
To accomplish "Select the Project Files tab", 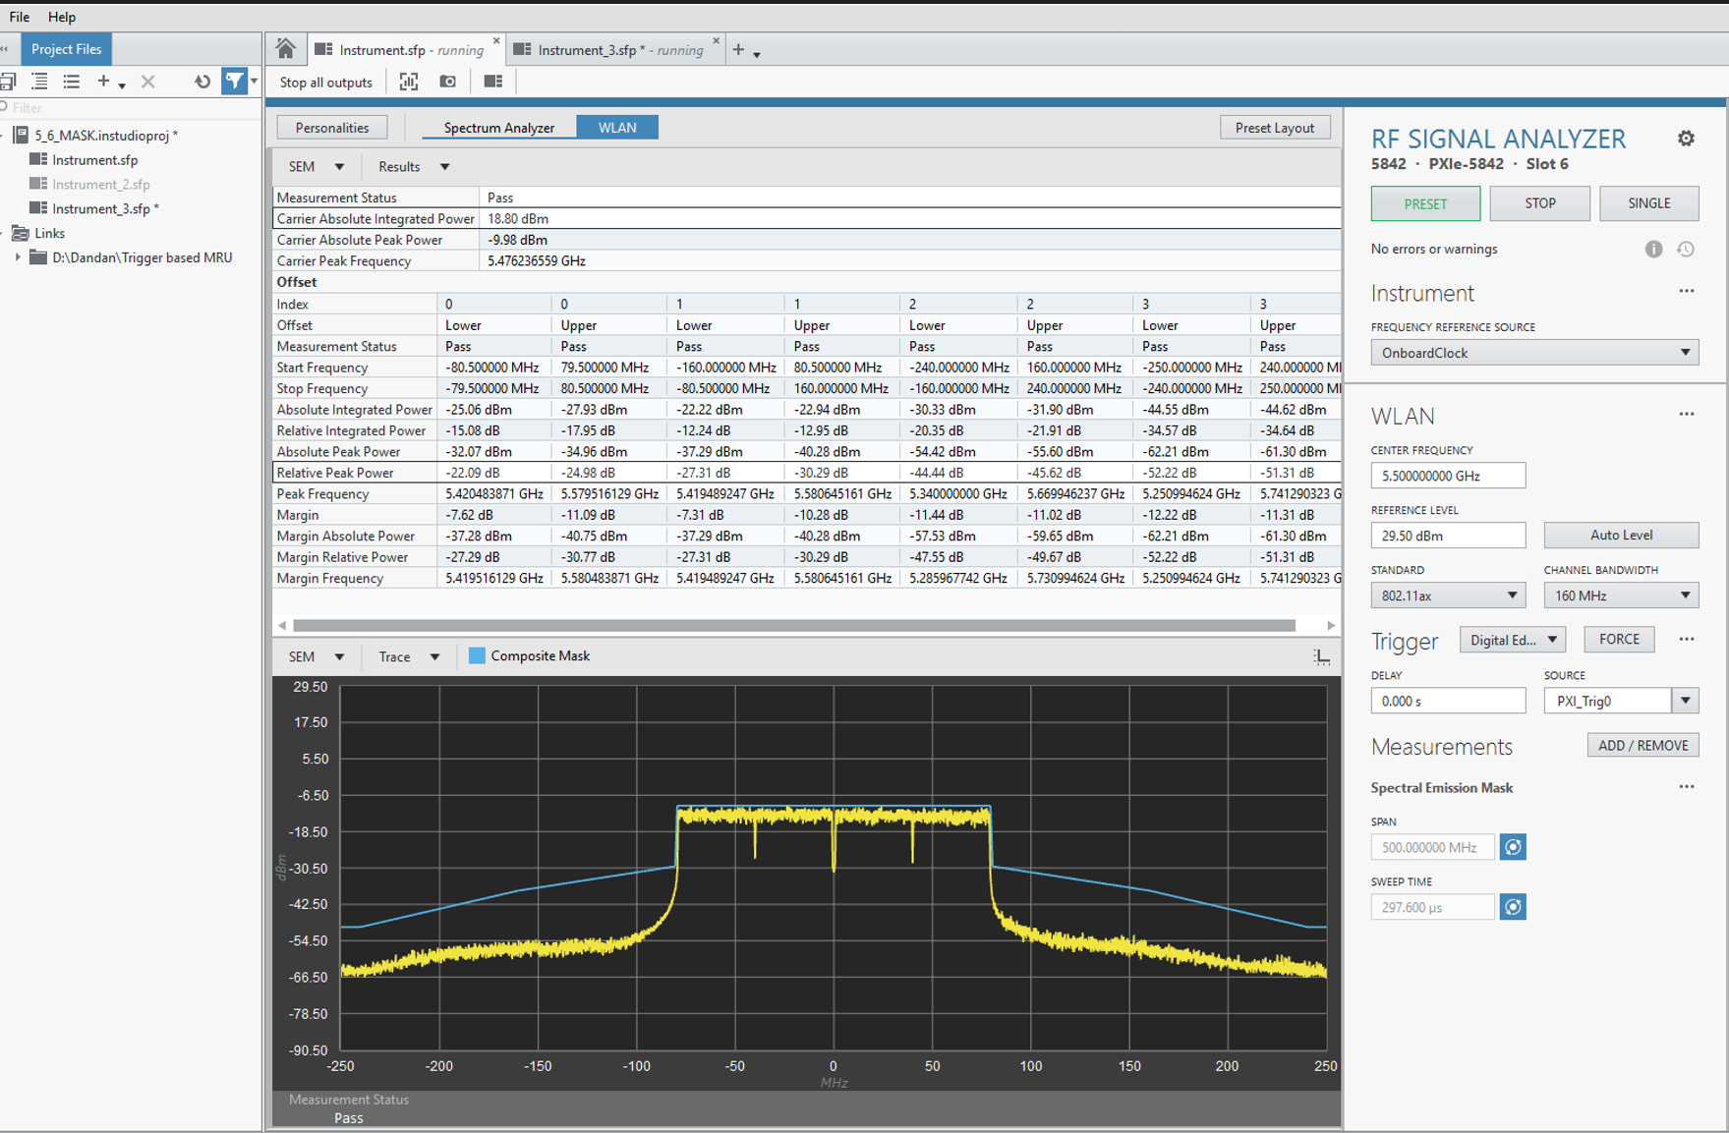I will (66, 49).
